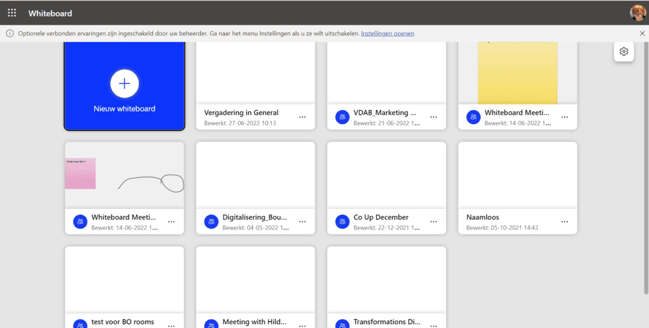The width and height of the screenshot is (649, 328).
Task: Click the info icon in the banner
Action: tap(10, 34)
